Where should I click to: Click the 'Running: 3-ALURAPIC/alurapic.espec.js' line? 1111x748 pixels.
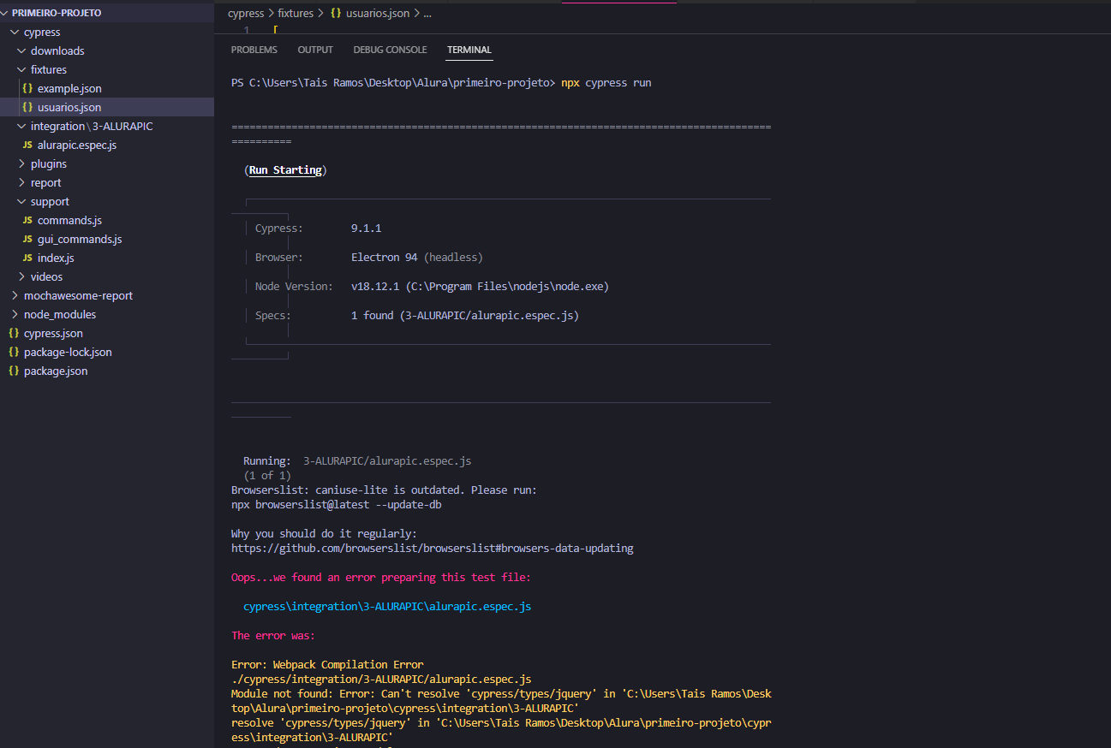click(357, 461)
